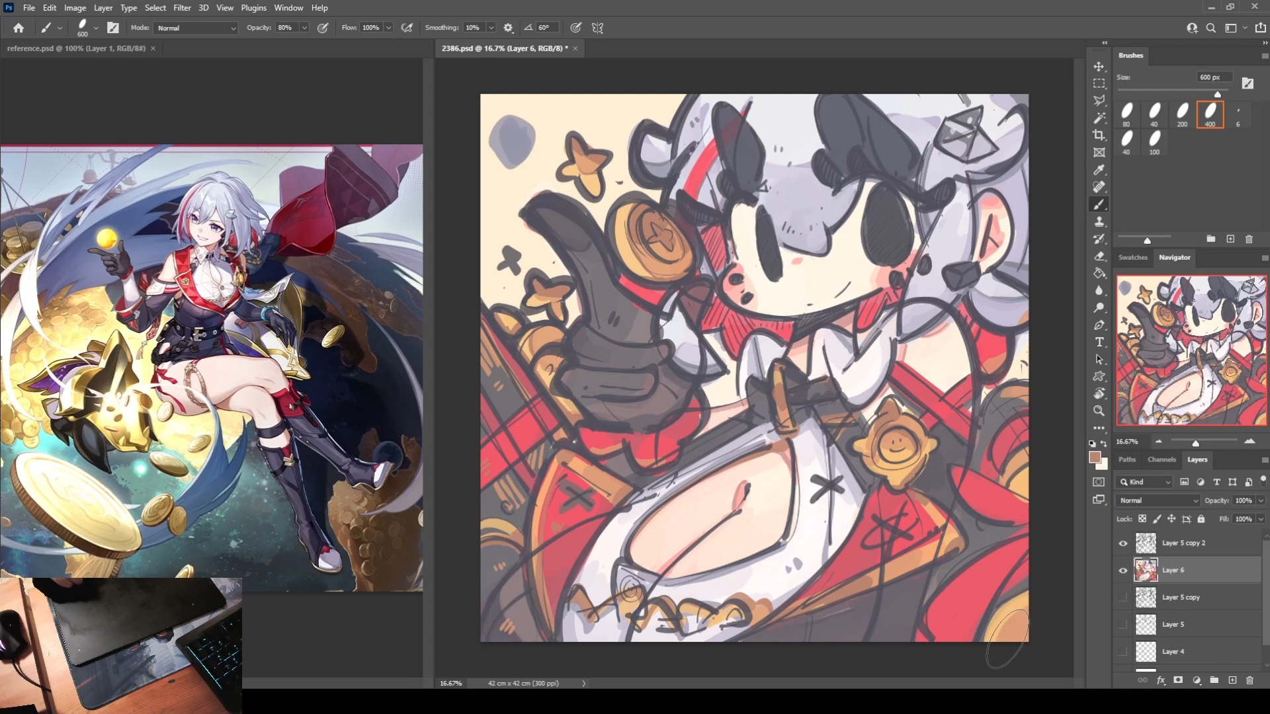
Task: Select the Eyedropper tool
Action: point(1099,170)
